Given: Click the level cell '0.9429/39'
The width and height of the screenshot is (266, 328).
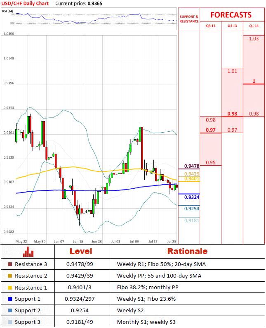Looking at the screenshot, I should coord(80,276).
